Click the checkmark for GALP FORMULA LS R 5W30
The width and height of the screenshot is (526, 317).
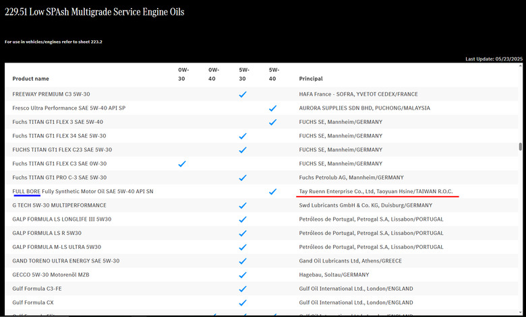point(243,234)
